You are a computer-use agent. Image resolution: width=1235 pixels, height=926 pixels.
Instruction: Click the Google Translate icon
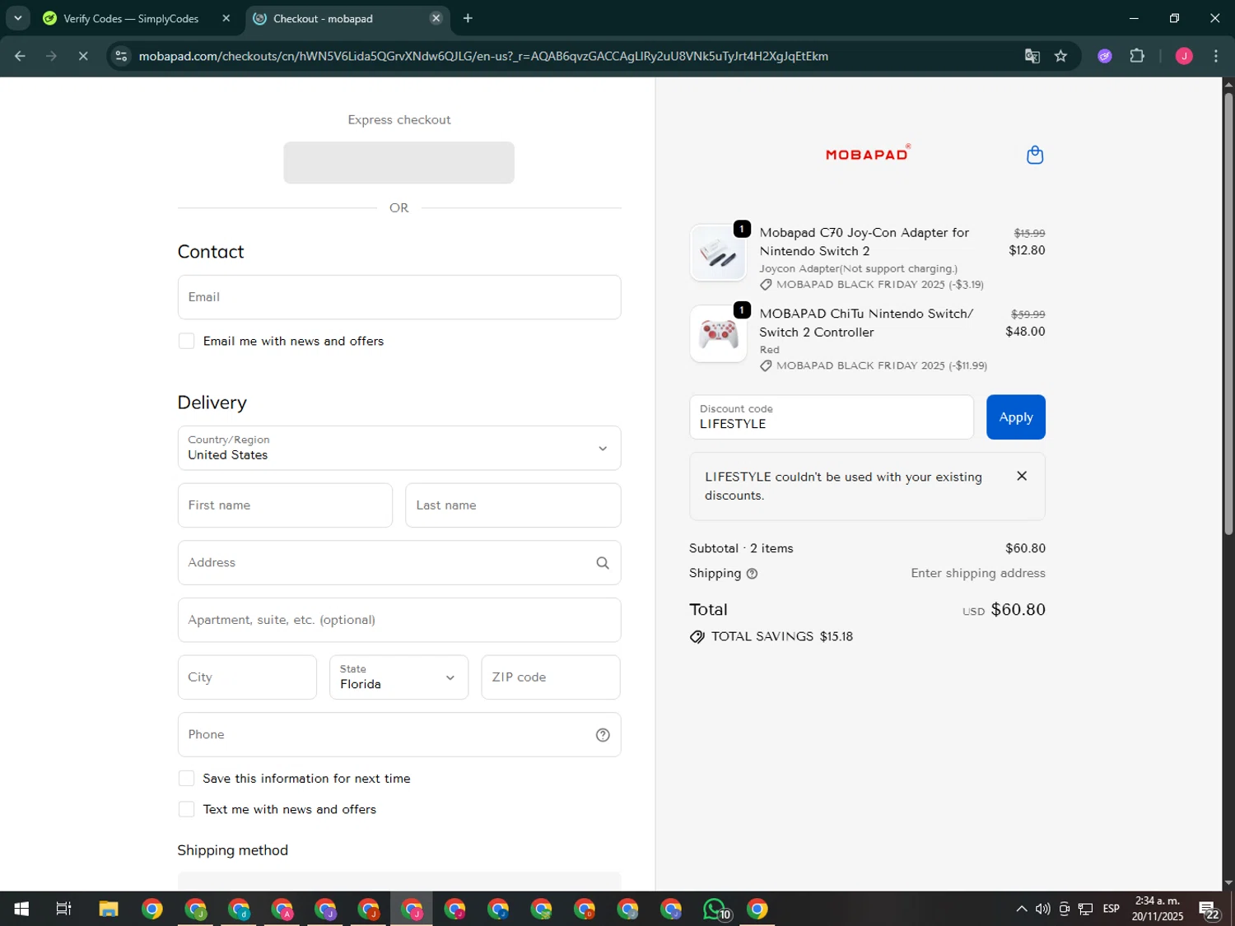(x=1032, y=56)
